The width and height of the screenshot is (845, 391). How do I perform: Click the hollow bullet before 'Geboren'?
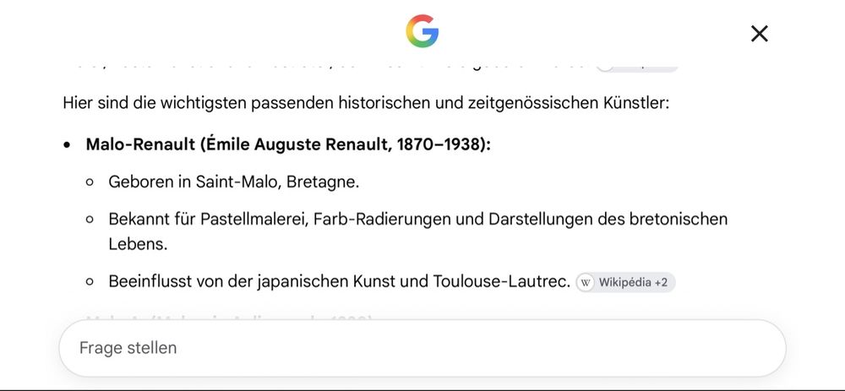point(90,182)
